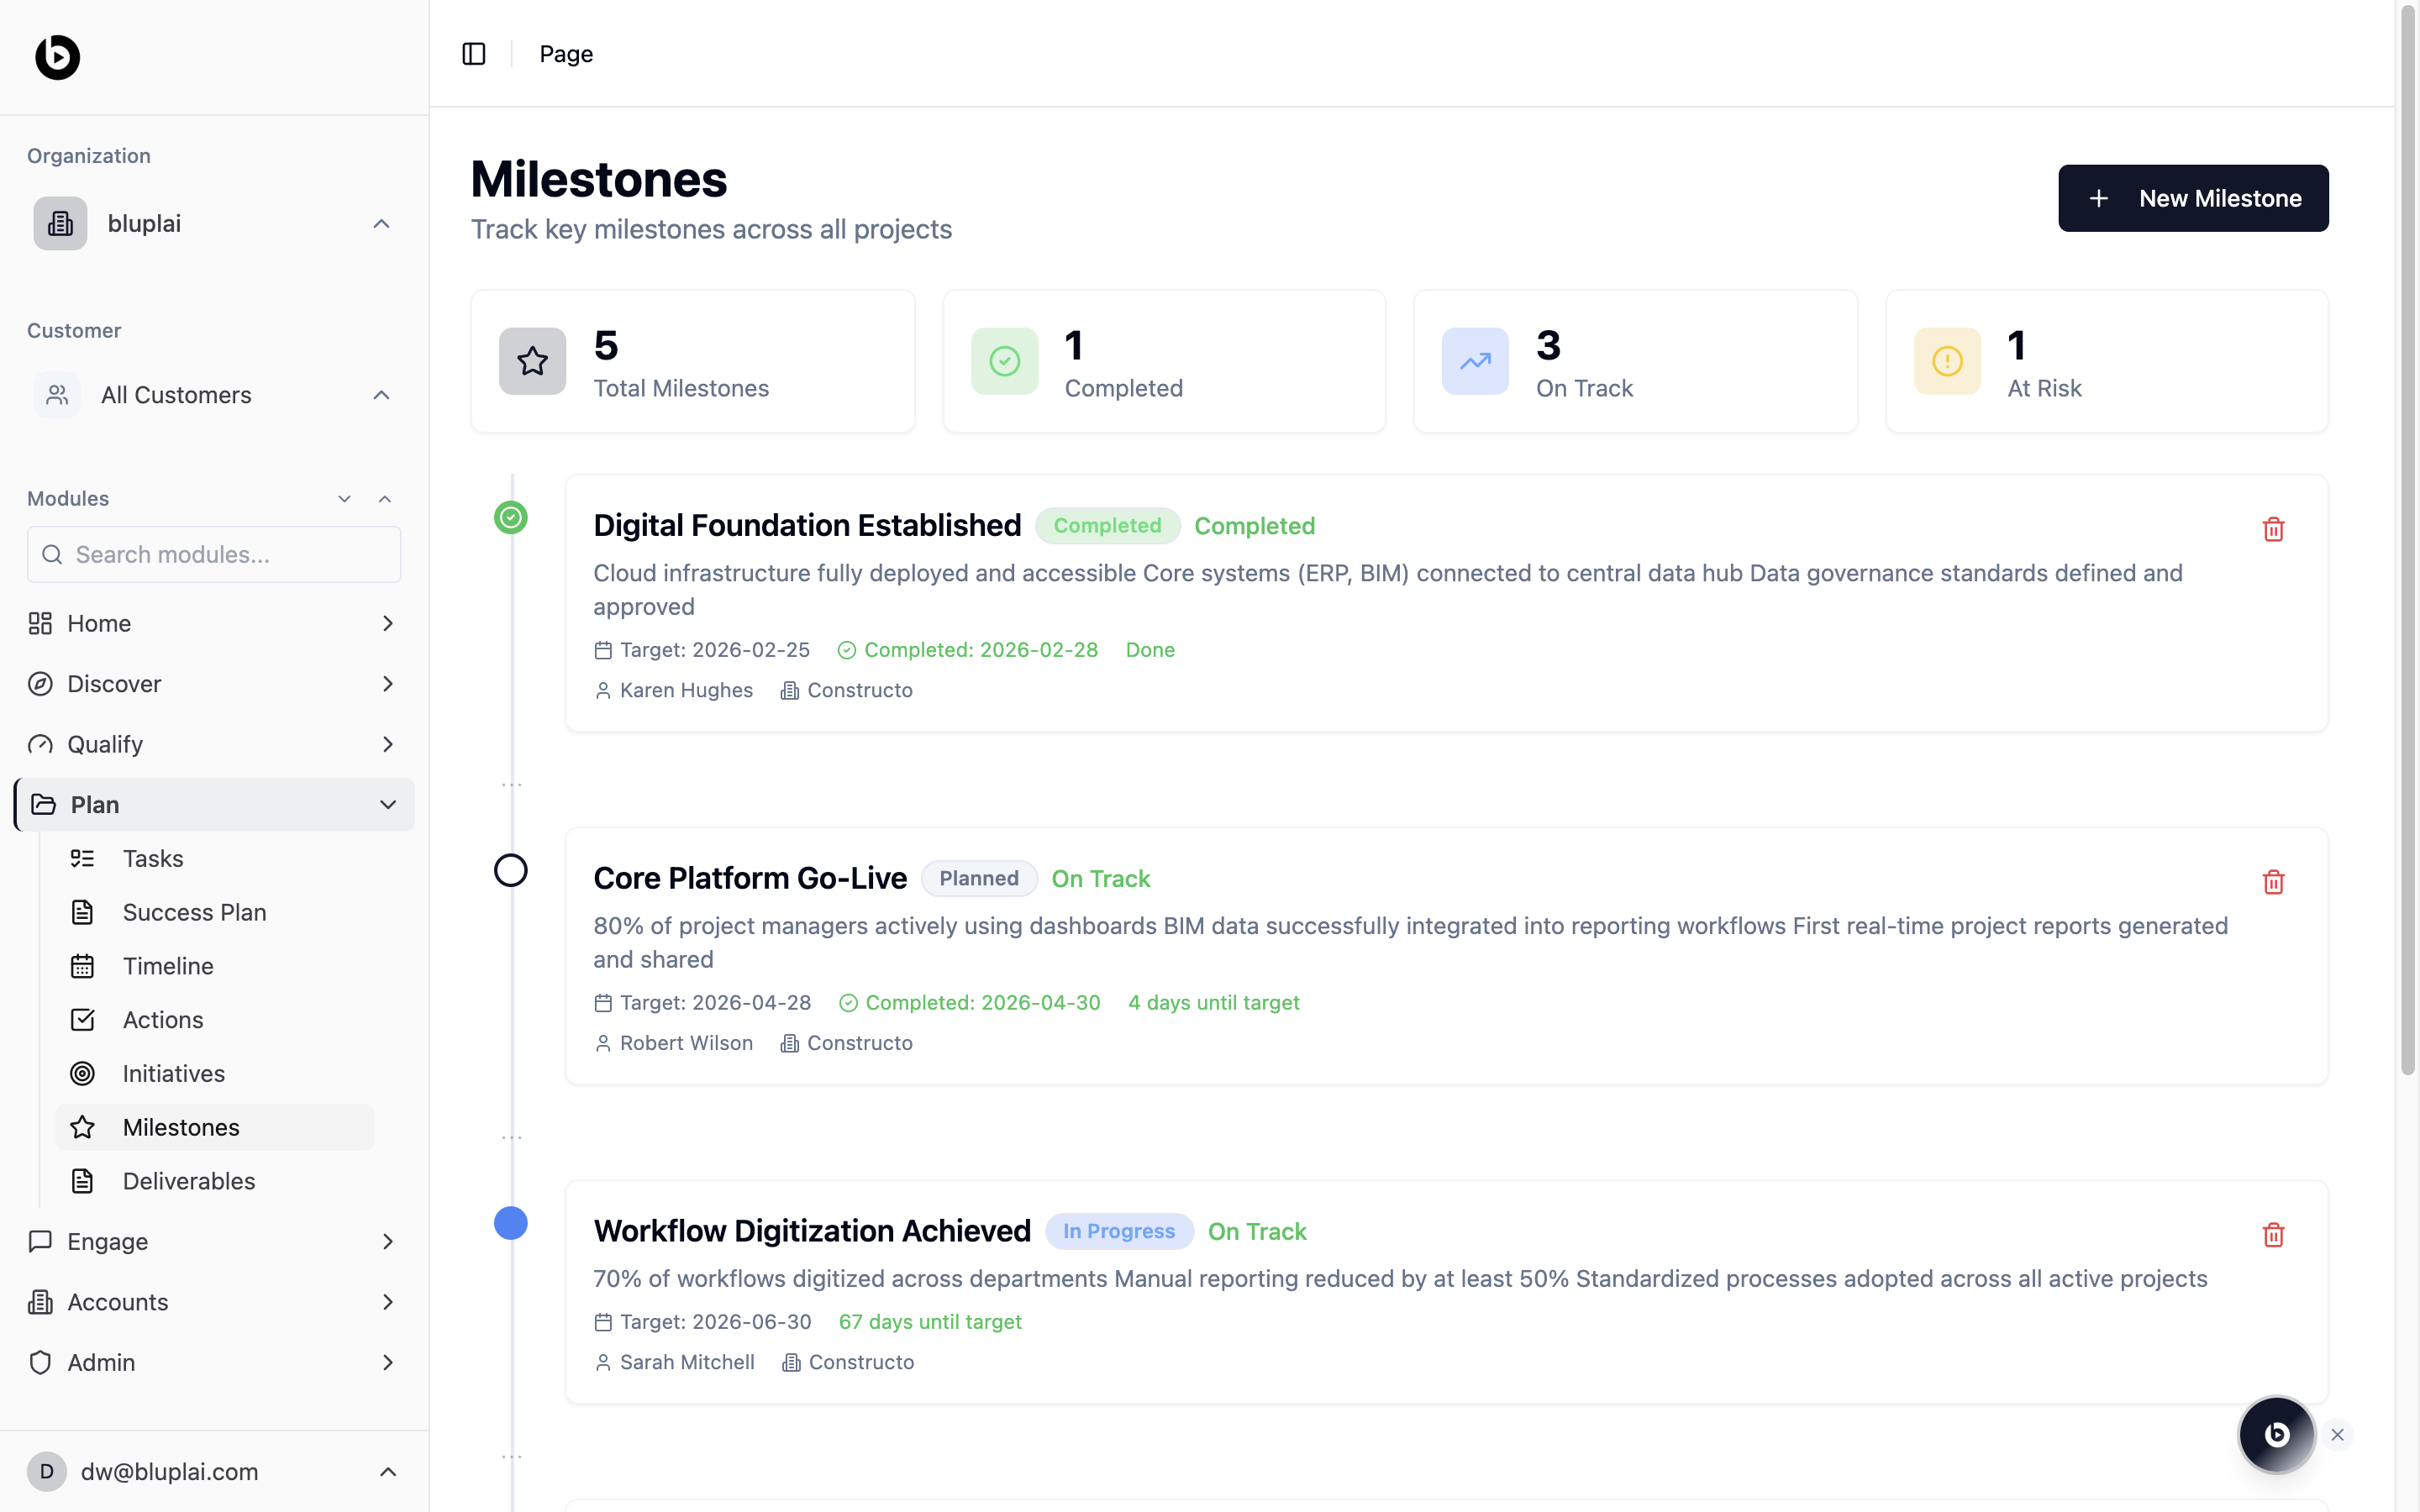This screenshot has width=2420, height=1512.
Task: Click the New Milestone button
Action: point(2192,198)
